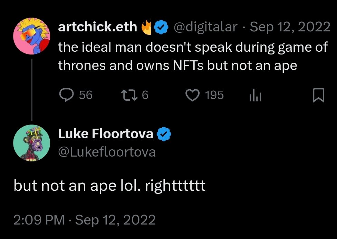
Task: Open artchick.eth's profile picture
Action: pos(31,36)
